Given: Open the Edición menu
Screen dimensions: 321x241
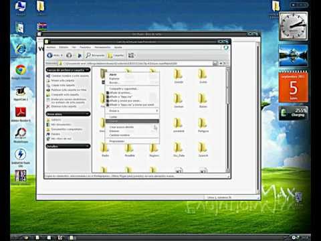Looking at the screenshot, I should tap(64, 48).
